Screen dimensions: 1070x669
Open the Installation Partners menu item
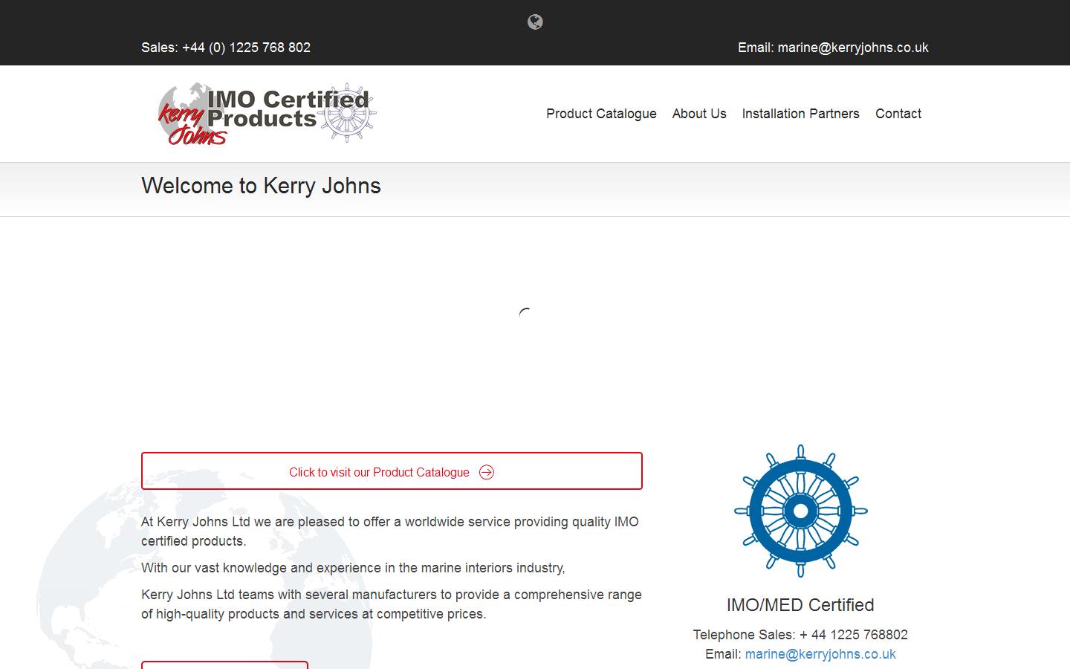coord(800,114)
